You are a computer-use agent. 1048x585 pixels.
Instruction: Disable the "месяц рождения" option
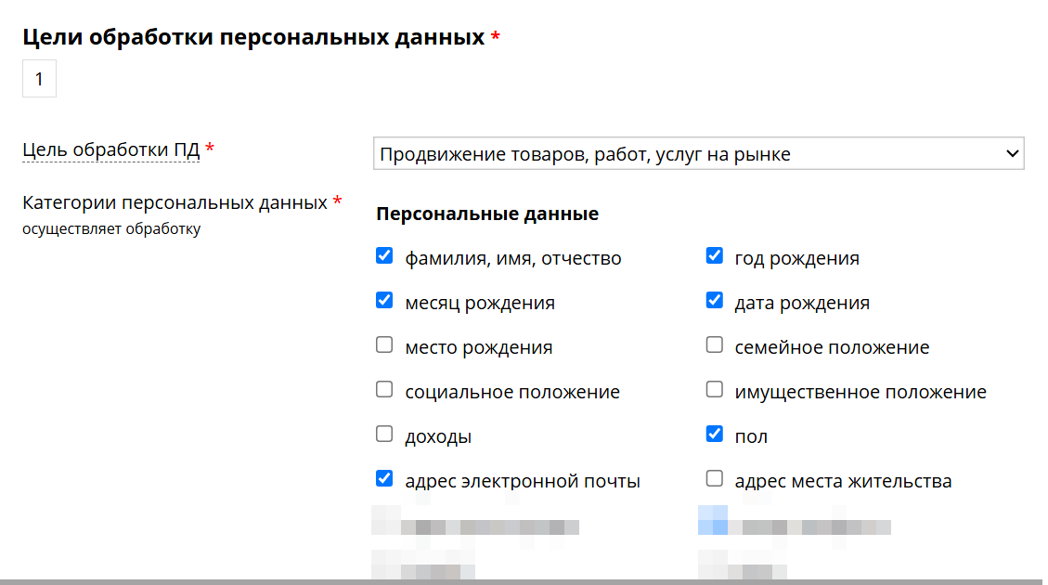tap(384, 300)
